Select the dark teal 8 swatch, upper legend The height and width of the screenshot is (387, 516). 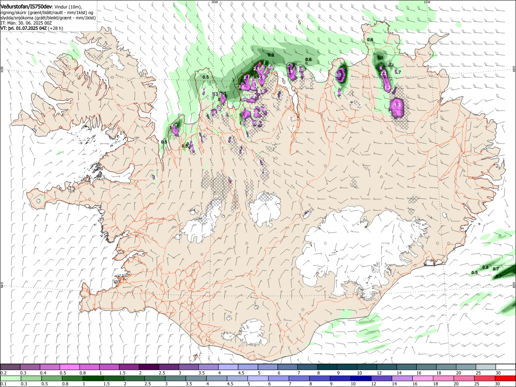coord(327,367)
